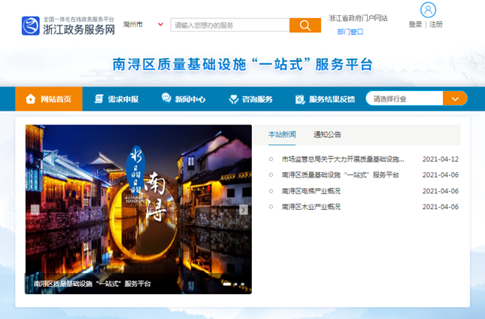Screen dimensions: 485x319
Task: Click the 登录 login link
Action: (x=415, y=24)
